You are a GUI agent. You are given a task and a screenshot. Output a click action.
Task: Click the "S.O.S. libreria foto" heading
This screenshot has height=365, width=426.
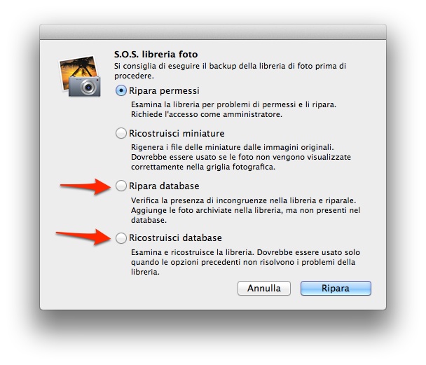[156, 55]
